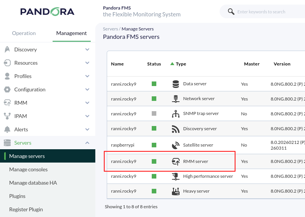Click the Configuration hexagon icon in sidebar
305x217 pixels.
click(x=7, y=89)
